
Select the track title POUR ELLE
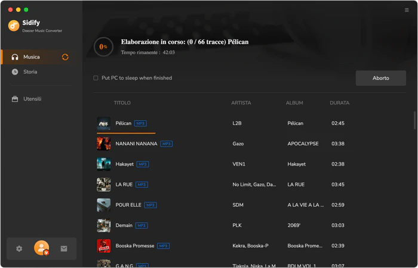(x=128, y=205)
